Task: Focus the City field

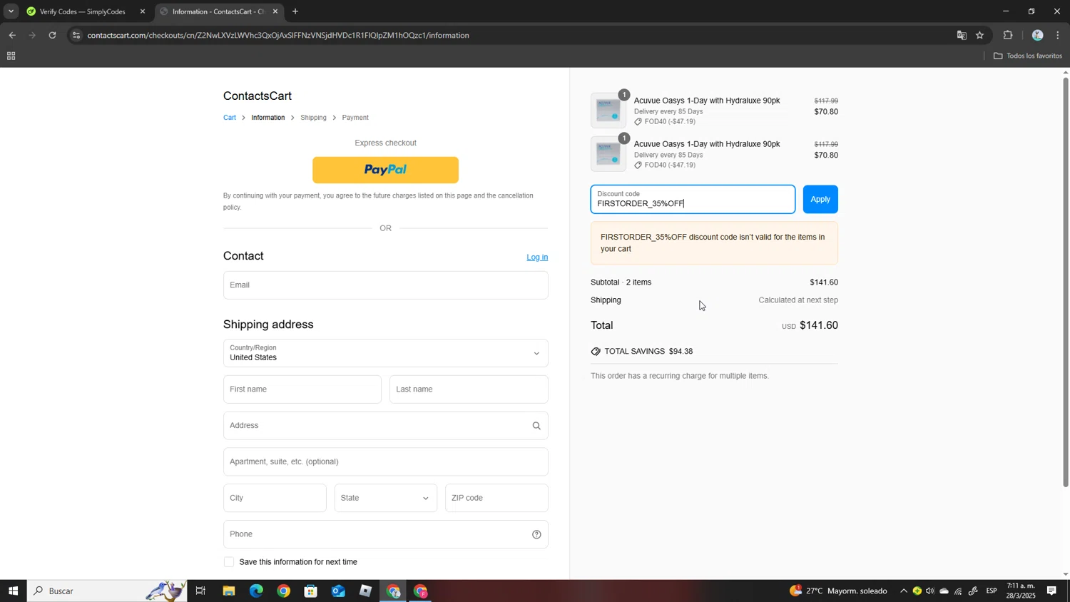Action: point(275,498)
